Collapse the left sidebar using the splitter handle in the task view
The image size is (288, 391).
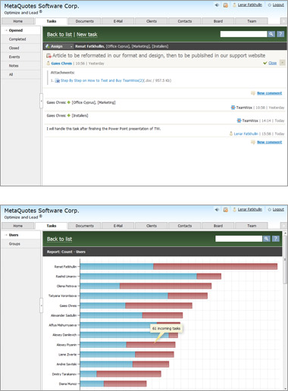click(42, 101)
